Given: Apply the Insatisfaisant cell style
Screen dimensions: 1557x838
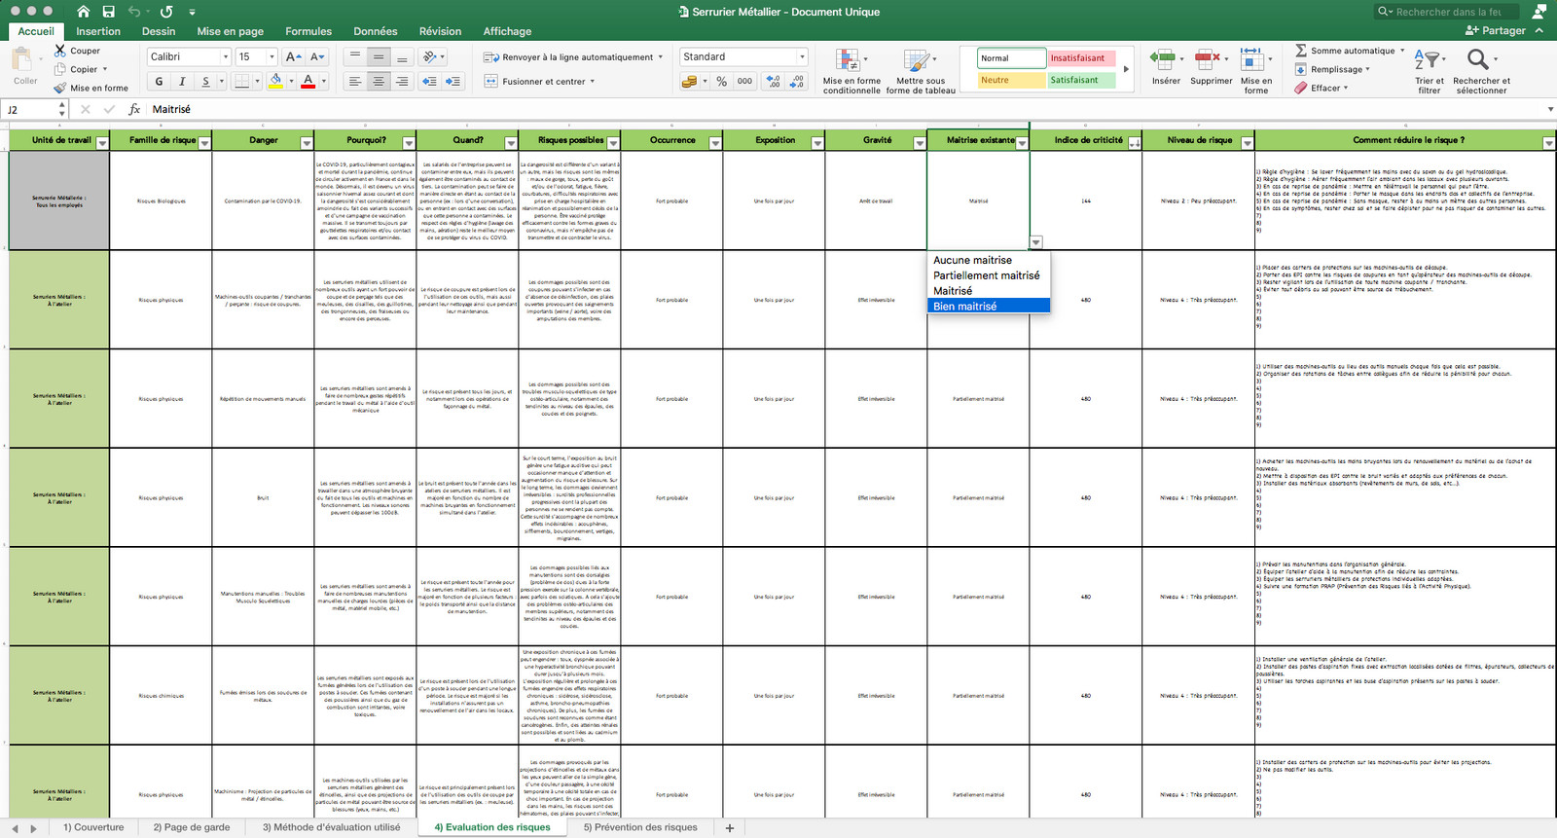Looking at the screenshot, I should pos(1080,58).
